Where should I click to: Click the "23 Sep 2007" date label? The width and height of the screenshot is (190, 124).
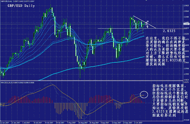(127, 123)
